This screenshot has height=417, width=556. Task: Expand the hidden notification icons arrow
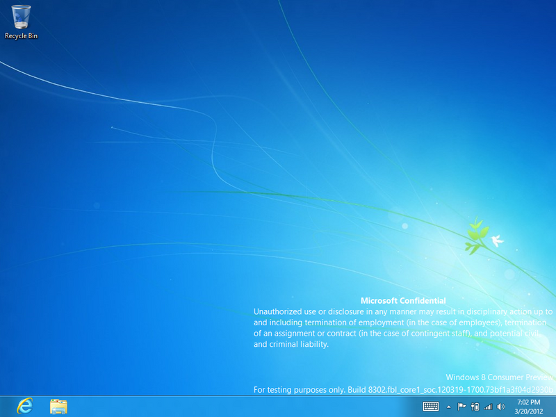point(448,407)
